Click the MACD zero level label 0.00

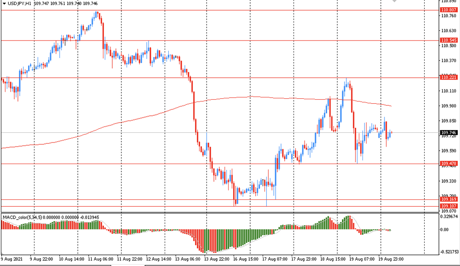coord(444,230)
